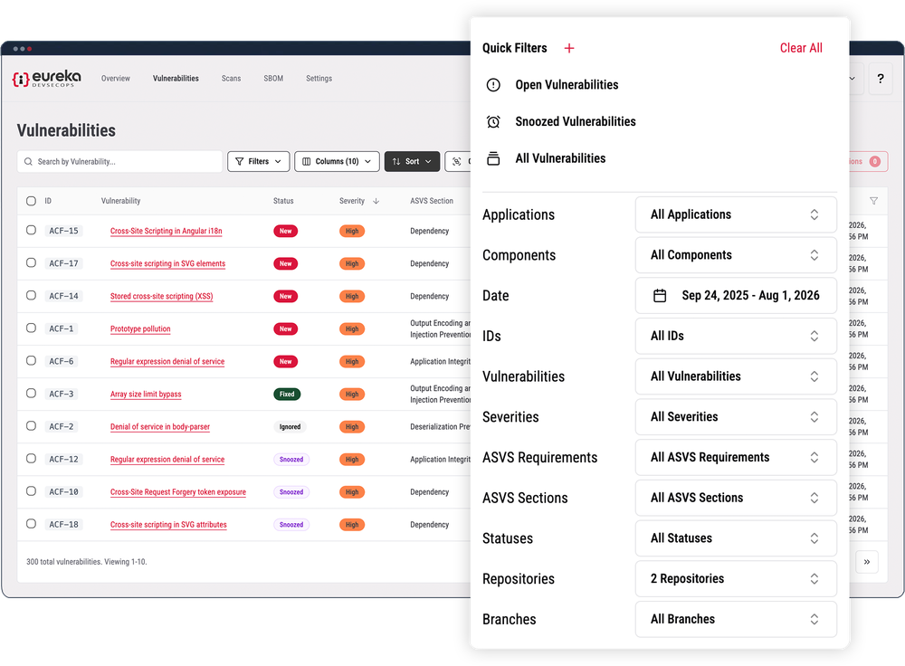905x666 pixels.
Task: Select the checkbox for row ACF-18
Action: (31, 524)
